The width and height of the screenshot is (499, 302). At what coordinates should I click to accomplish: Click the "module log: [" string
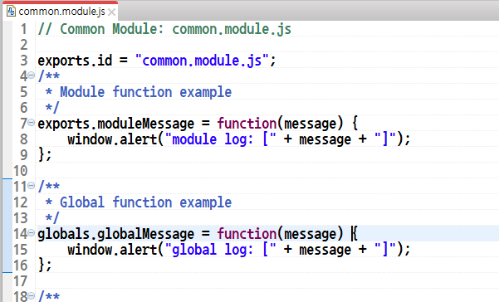(221, 139)
